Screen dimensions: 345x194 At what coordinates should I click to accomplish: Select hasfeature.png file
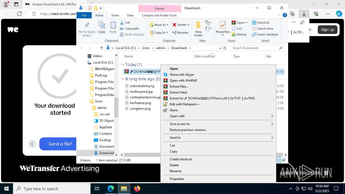[140, 103]
